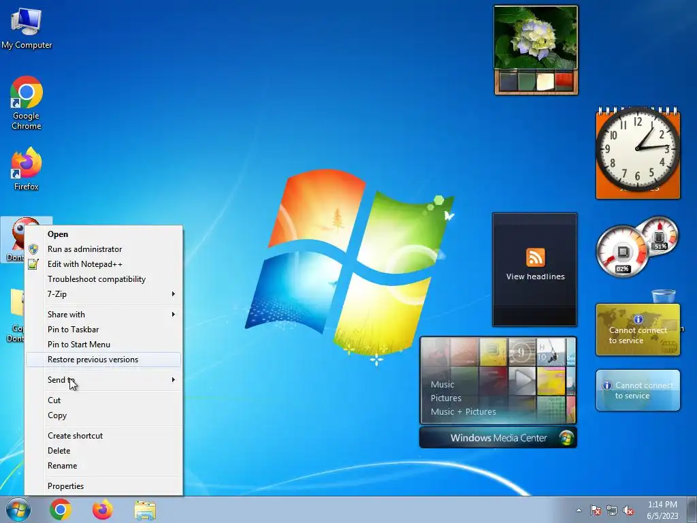The image size is (697, 523).
Task: Click the Windows Media Center bar
Action: [498, 438]
